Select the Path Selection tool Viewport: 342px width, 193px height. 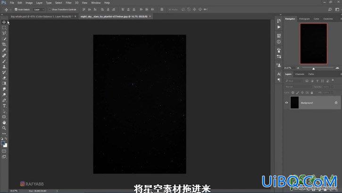click(4, 112)
